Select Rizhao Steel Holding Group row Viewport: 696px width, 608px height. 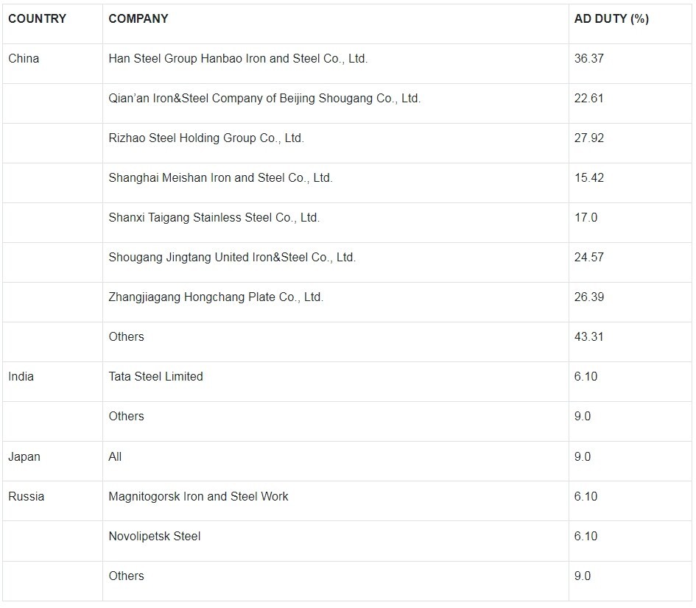tap(206, 138)
